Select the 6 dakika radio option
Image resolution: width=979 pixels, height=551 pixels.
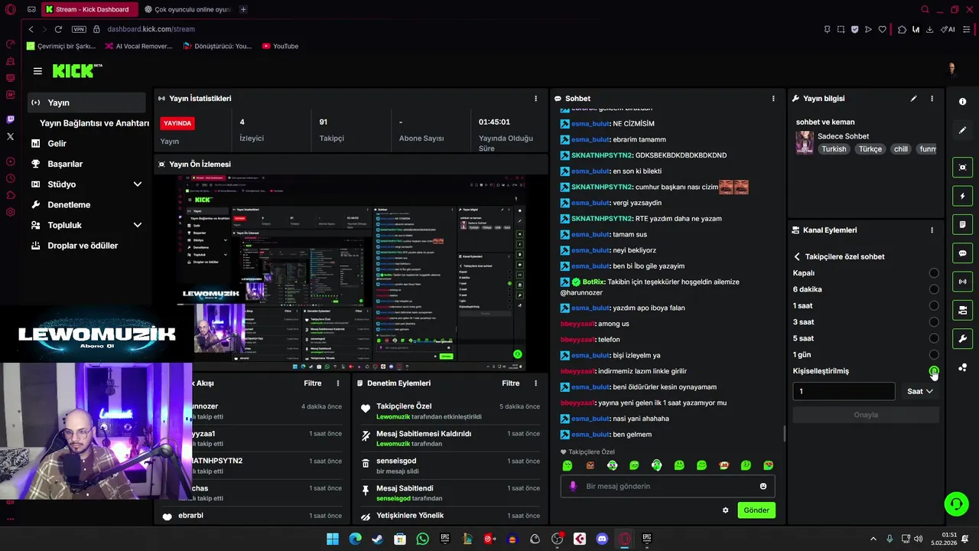[x=934, y=289]
